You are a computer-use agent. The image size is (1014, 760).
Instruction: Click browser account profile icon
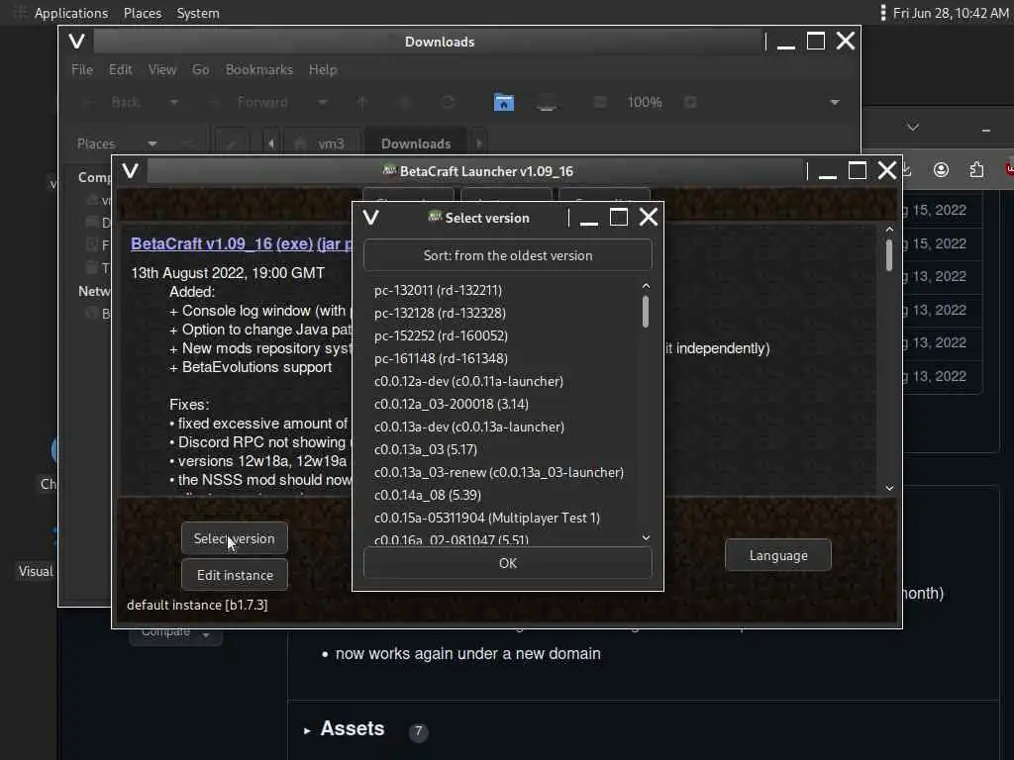[941, 170]
